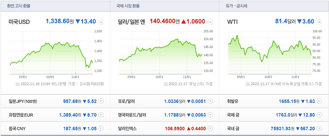Expand the 영국파운드/달러 row chevron
The height and width of the screenshot is (136, 329).
[x=210, y=115]
